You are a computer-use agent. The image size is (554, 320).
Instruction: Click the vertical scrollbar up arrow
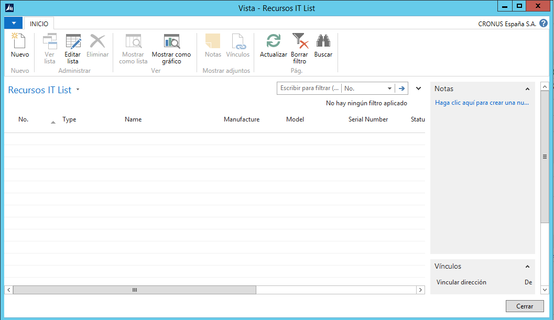545,86
